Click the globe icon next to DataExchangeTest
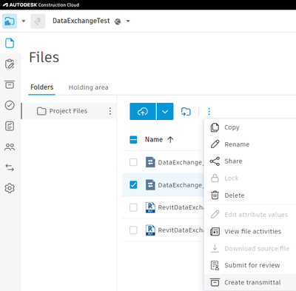Screen dimensions: 296x291 (x=118, y=21)
